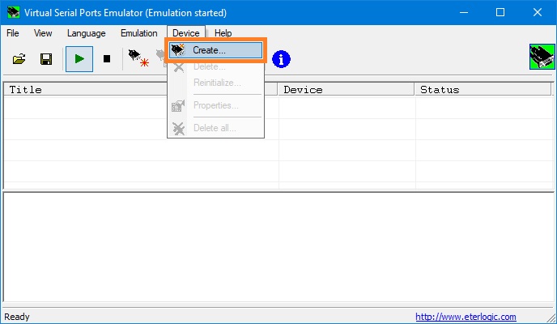Open the File menu
Screen dimensions: 557x324
pos(13,33)
